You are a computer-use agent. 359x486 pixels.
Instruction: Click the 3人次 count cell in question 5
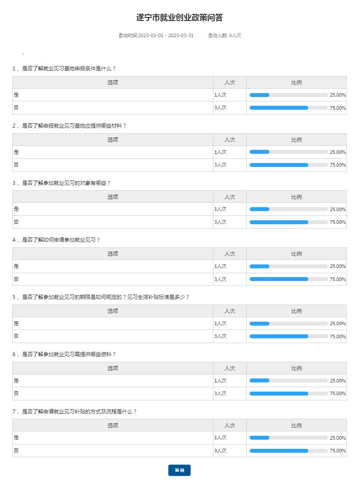[x=220, y=336]
